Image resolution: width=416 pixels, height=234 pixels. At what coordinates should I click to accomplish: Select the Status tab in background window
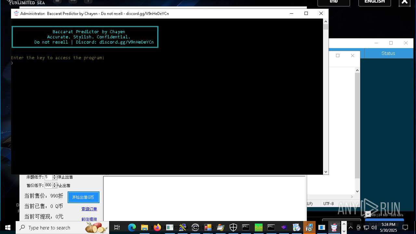(388, 53)
